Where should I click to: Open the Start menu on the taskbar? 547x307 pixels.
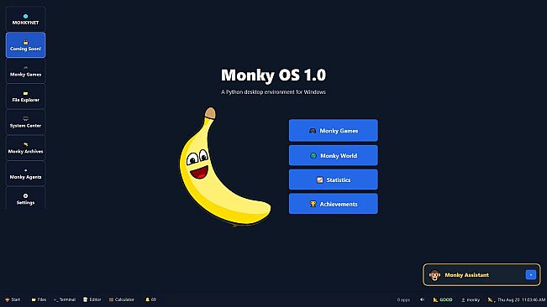(13, 299)
